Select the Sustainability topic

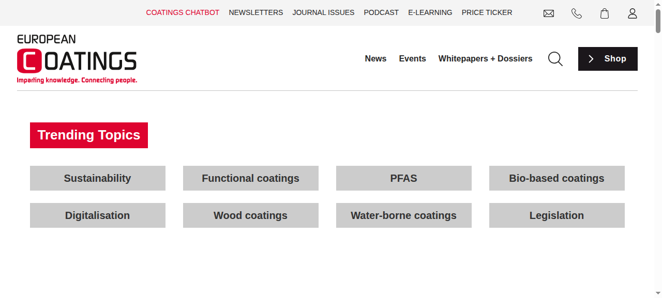click(98, 178)
